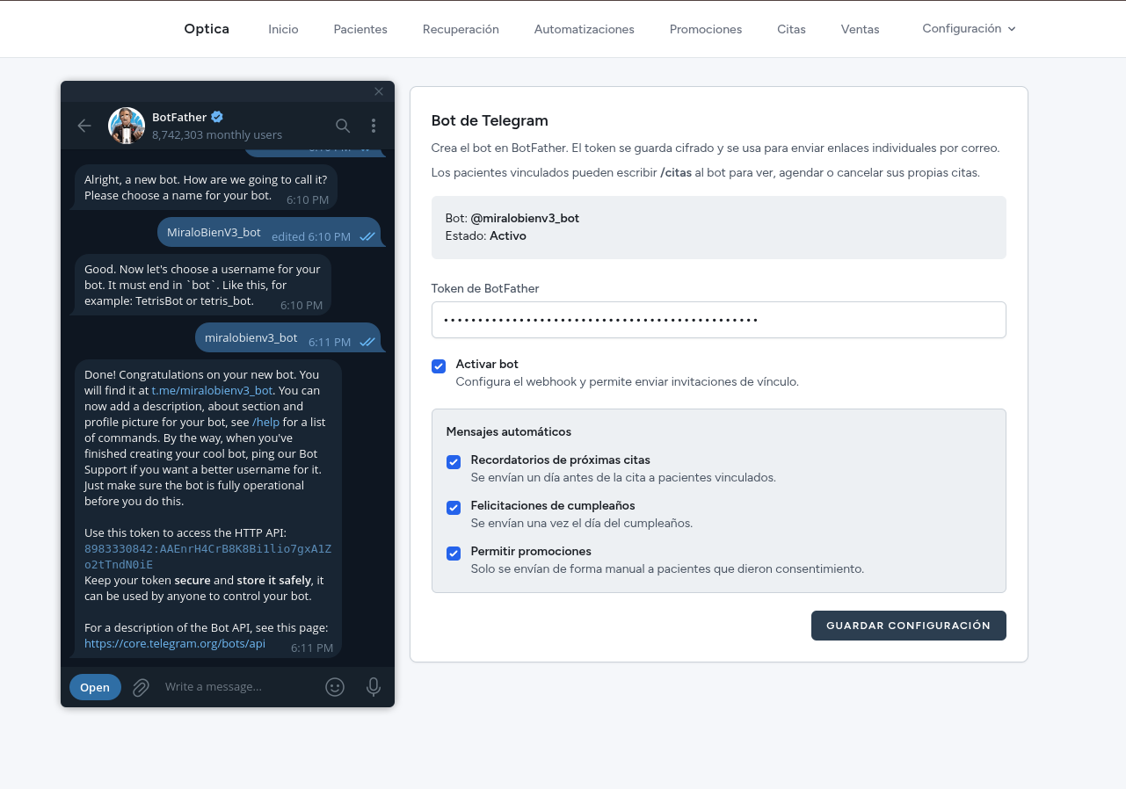Focus the Write a message field

coord(237,686)
